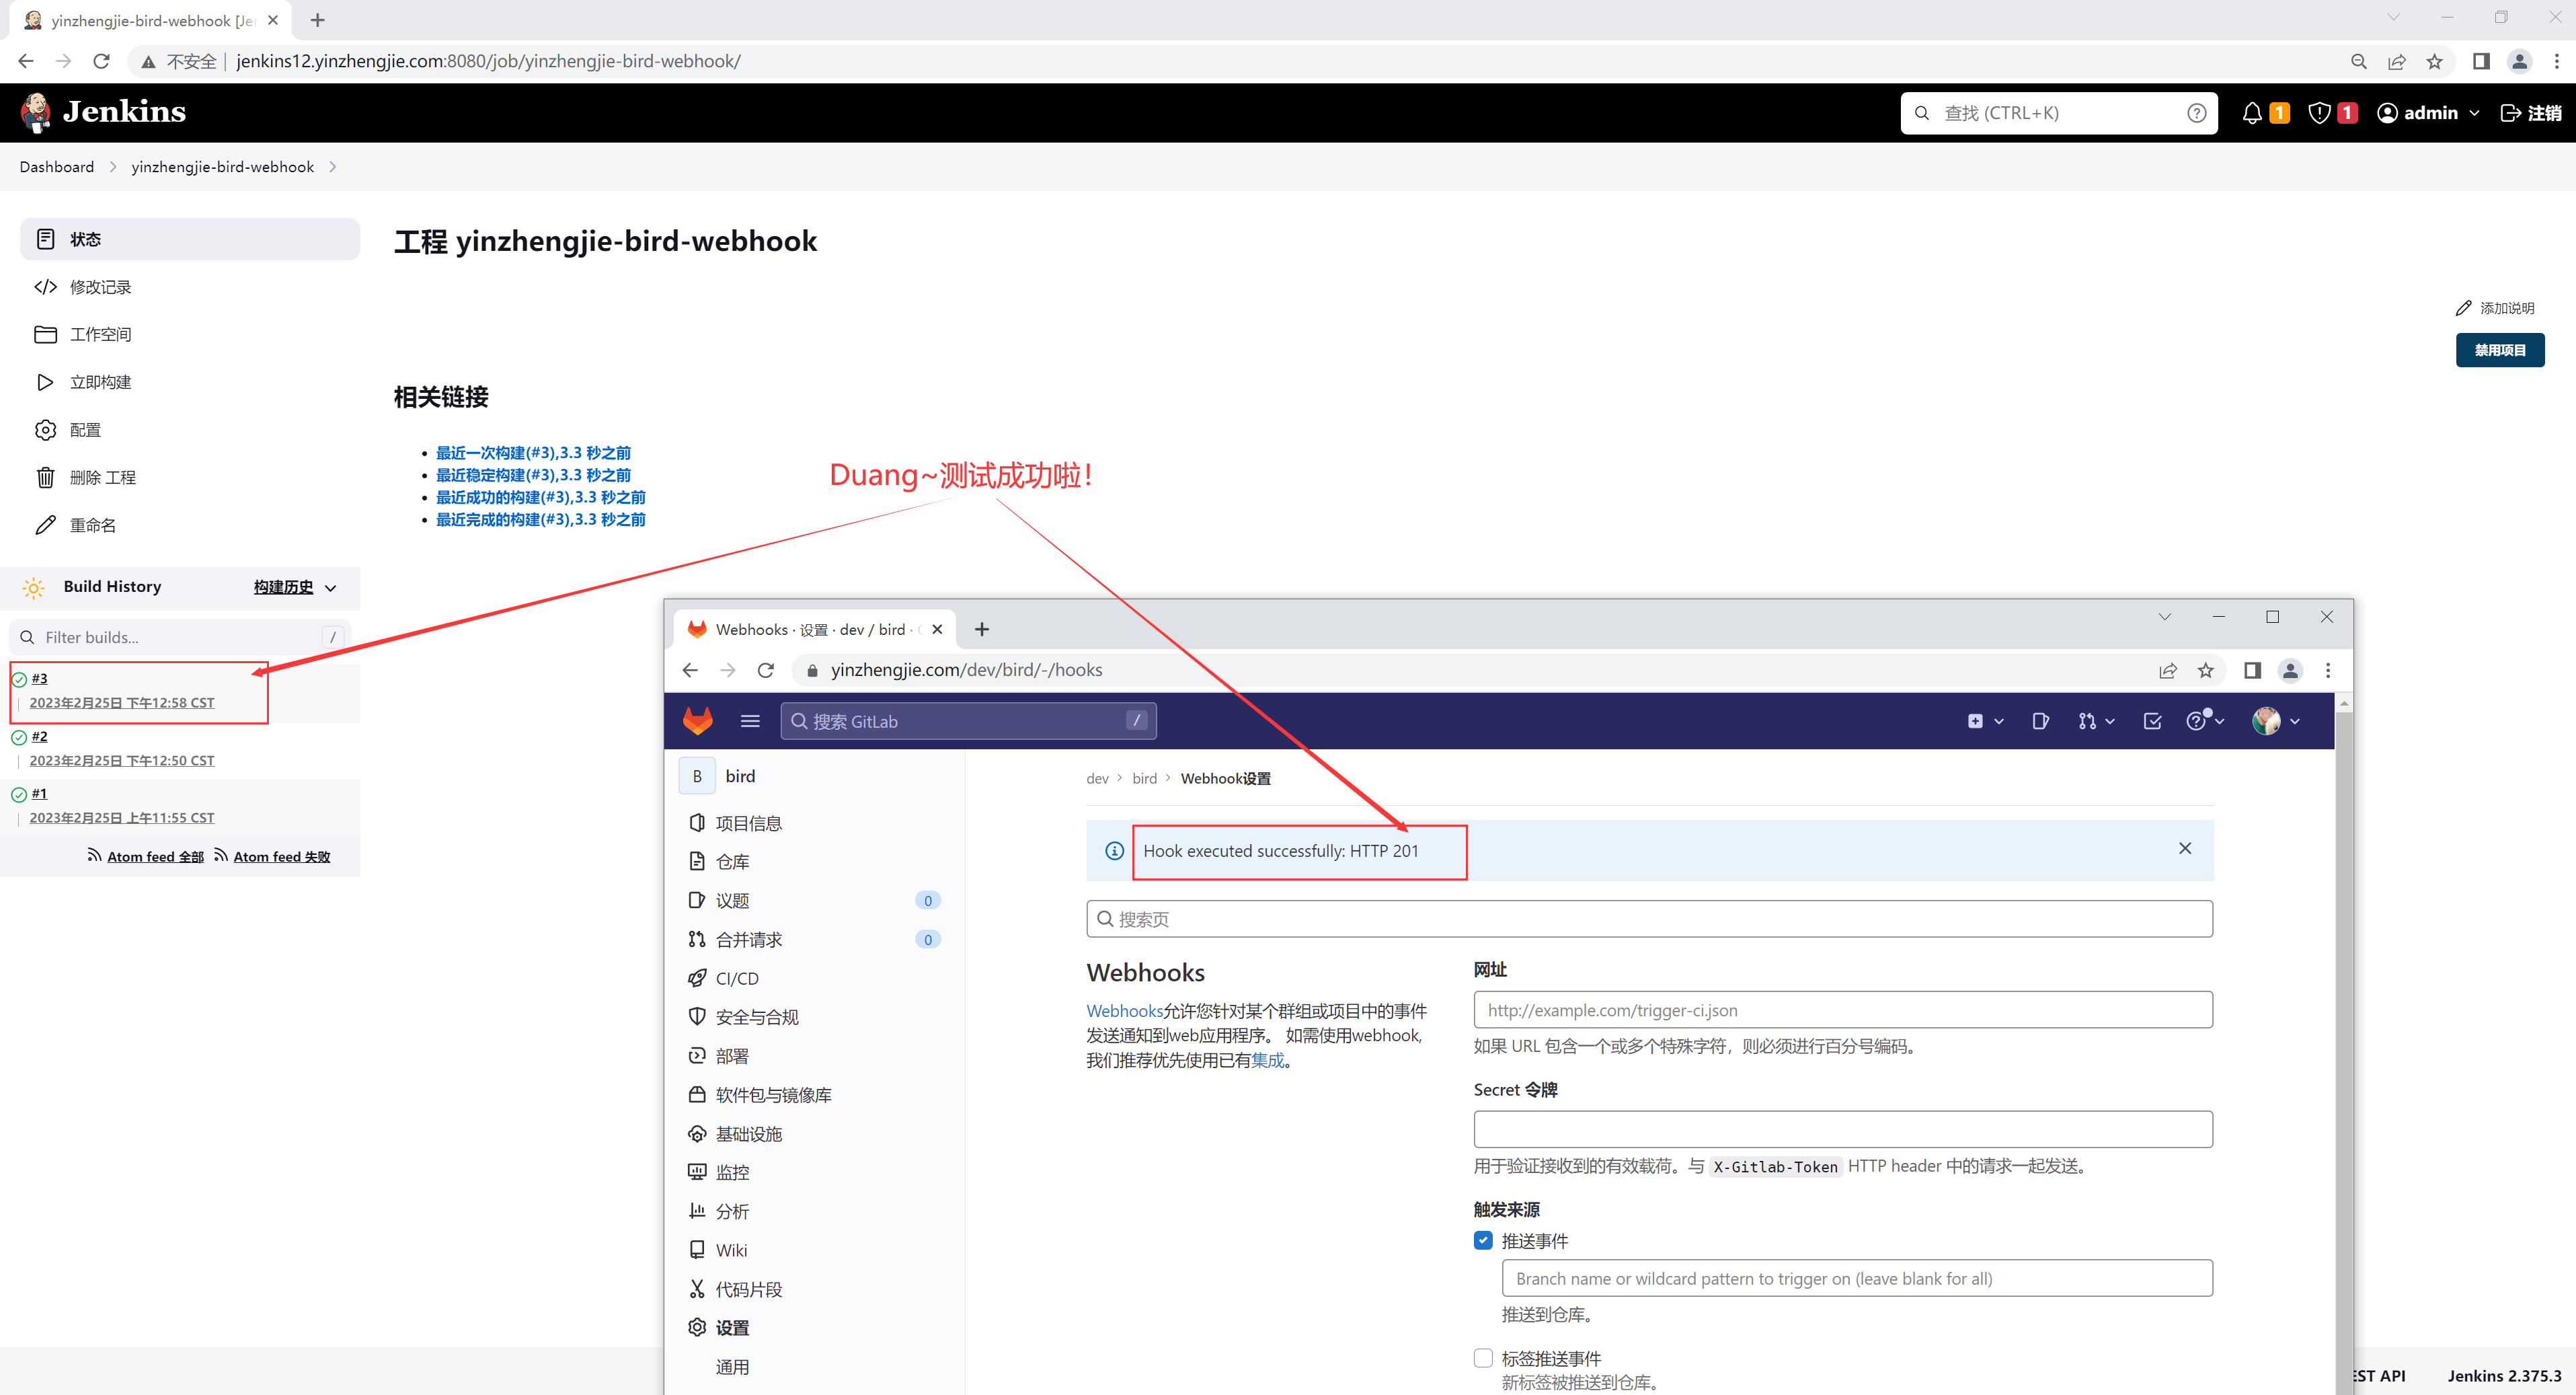
Task: Uncheck the push events (推送事件) checkbox
Action: coord(1483,1240)
